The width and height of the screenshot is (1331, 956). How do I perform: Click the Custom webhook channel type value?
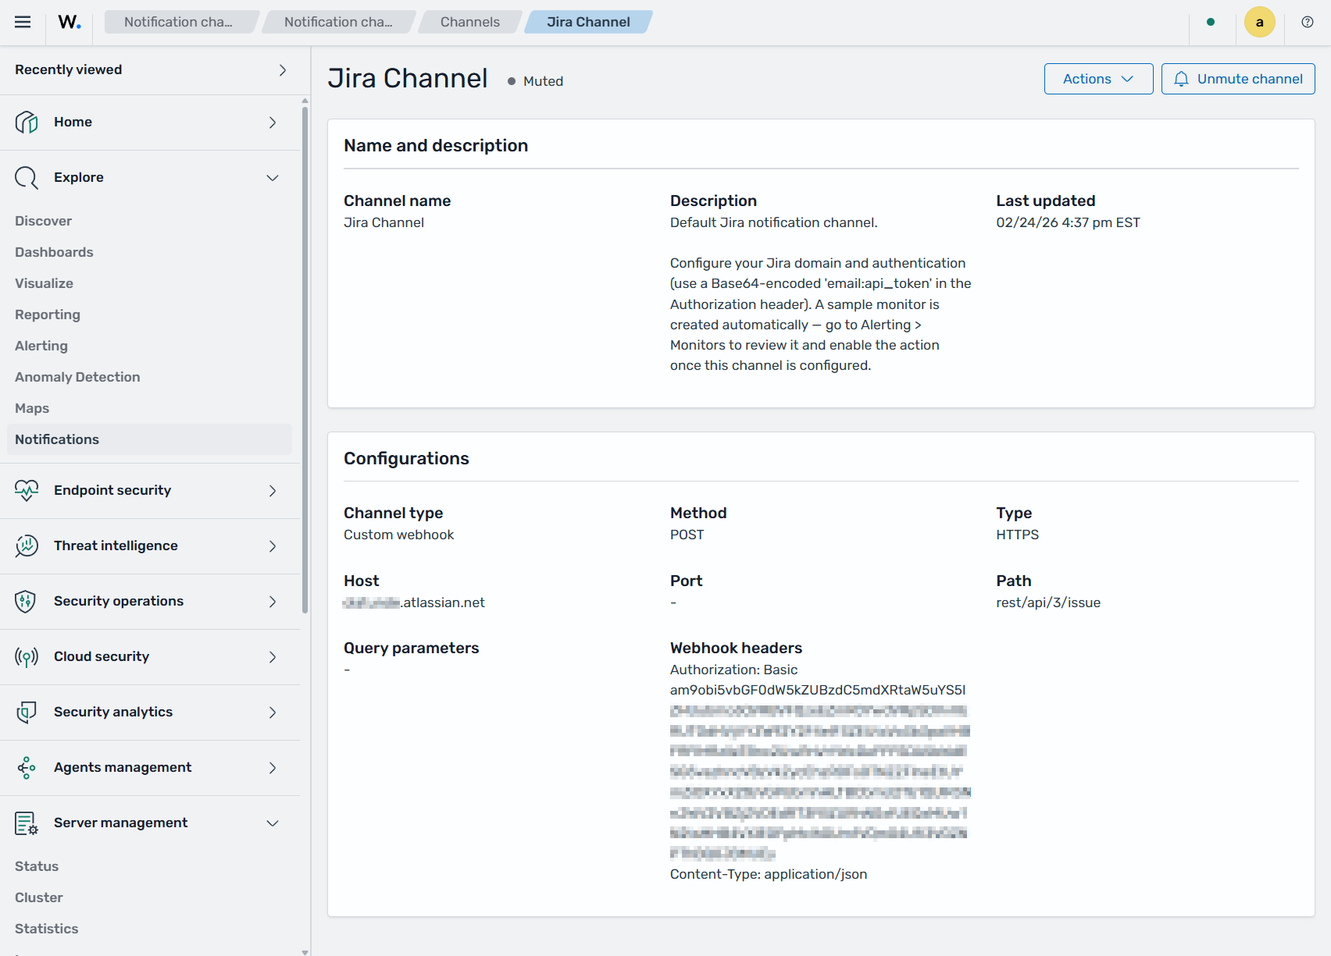coord(398,535)
